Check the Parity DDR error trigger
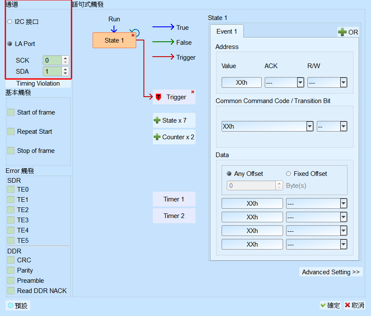 click(x=11, y=270)
